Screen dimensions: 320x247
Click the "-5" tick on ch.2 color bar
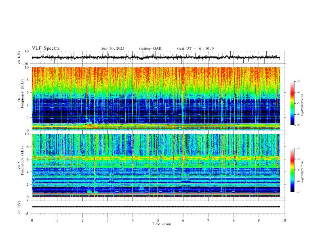coord(298,170)
